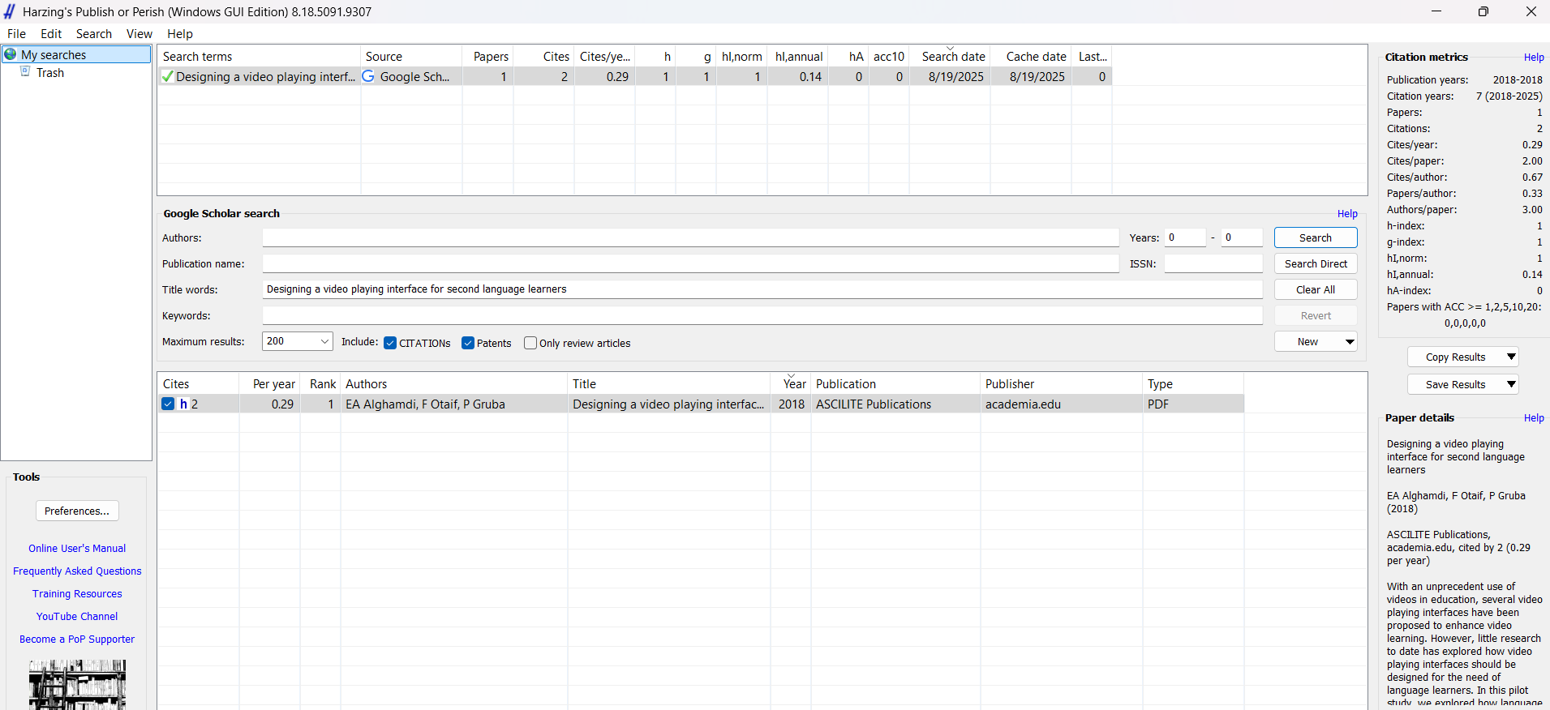The image size is (1550, 710).
Task: Sort results by Title column header
Action: click(668, 384)
